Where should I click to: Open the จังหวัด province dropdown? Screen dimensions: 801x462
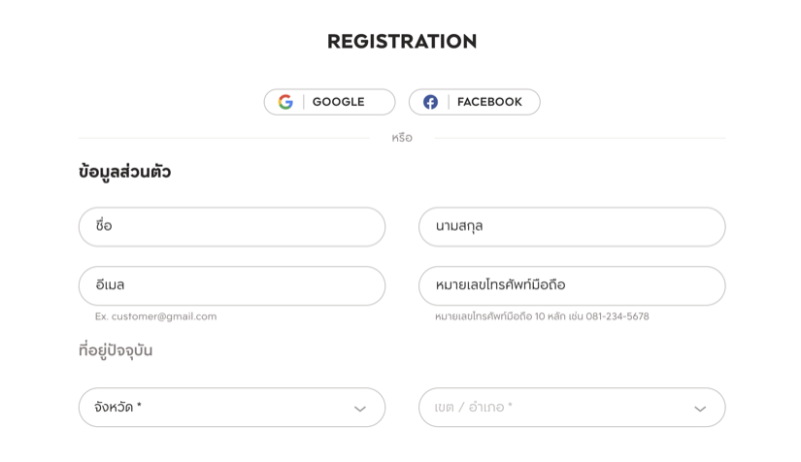(232, 408)
